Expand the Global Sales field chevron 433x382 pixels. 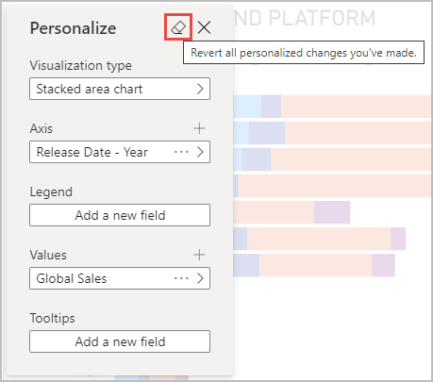[200, 278]
